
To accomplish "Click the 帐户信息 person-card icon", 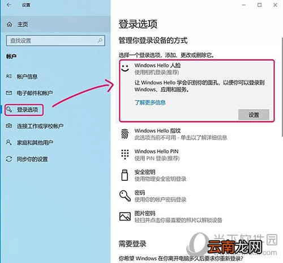I will [x=9, y=76].
